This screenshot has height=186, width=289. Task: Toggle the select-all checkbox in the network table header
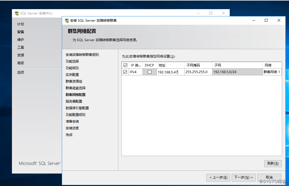[125, 65]
